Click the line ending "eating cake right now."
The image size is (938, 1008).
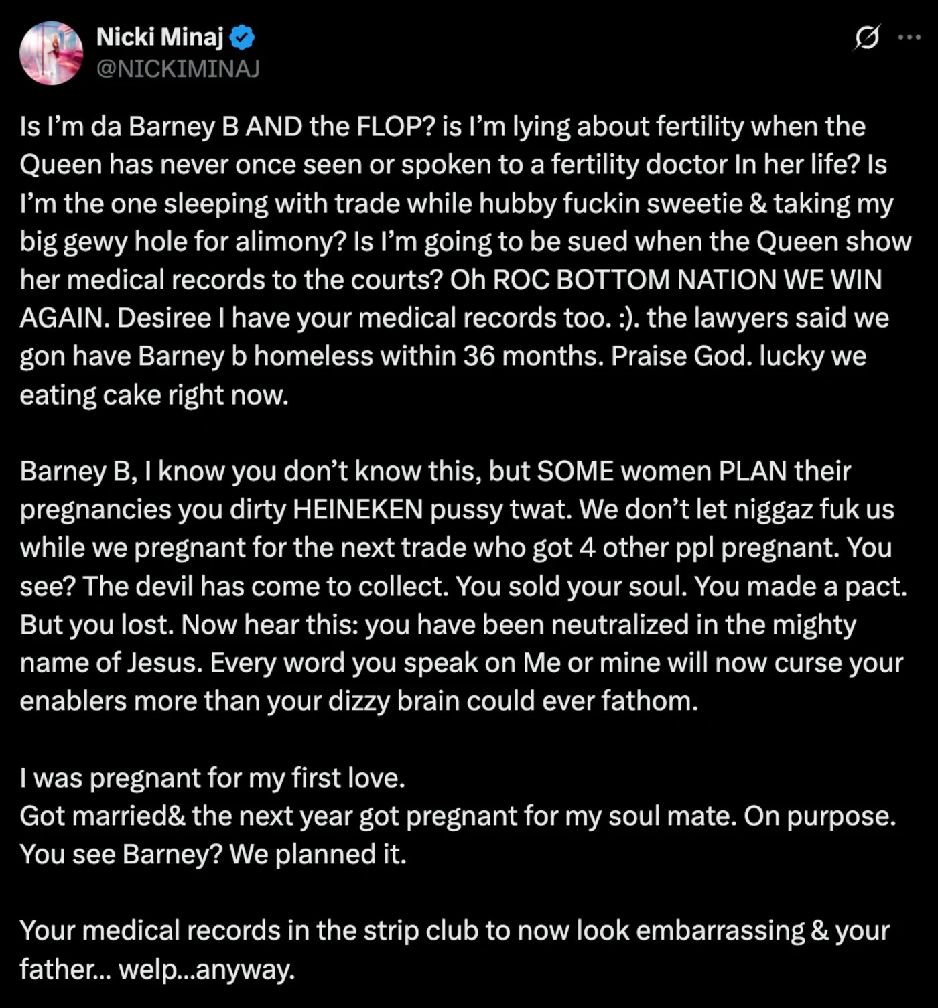click(154, 395)
